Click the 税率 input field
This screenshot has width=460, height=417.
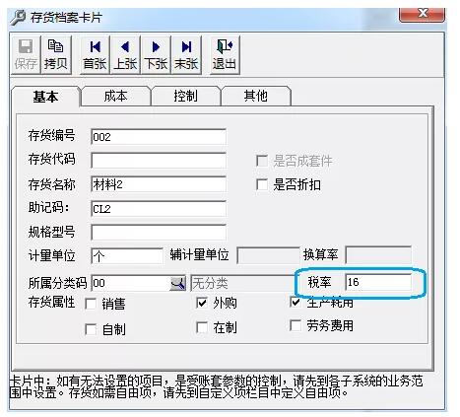tap(378, 282)
